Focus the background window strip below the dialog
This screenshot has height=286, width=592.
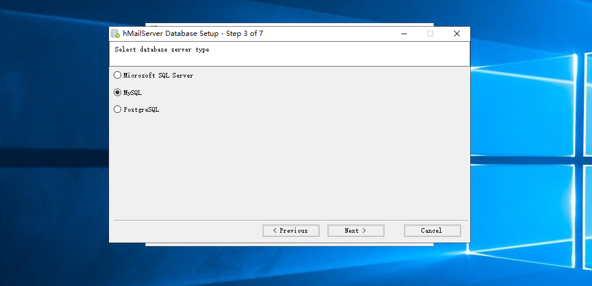[x=290, y=244]
